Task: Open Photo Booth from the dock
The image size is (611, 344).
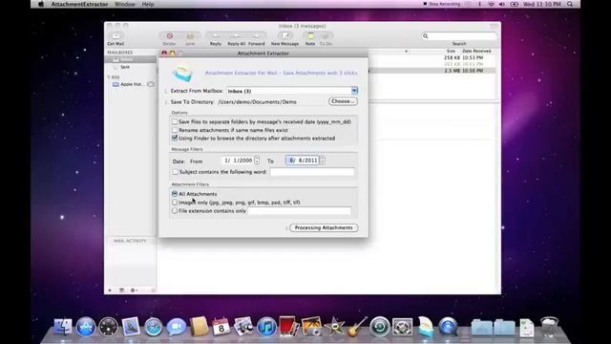Action: [x=288, y=327]
